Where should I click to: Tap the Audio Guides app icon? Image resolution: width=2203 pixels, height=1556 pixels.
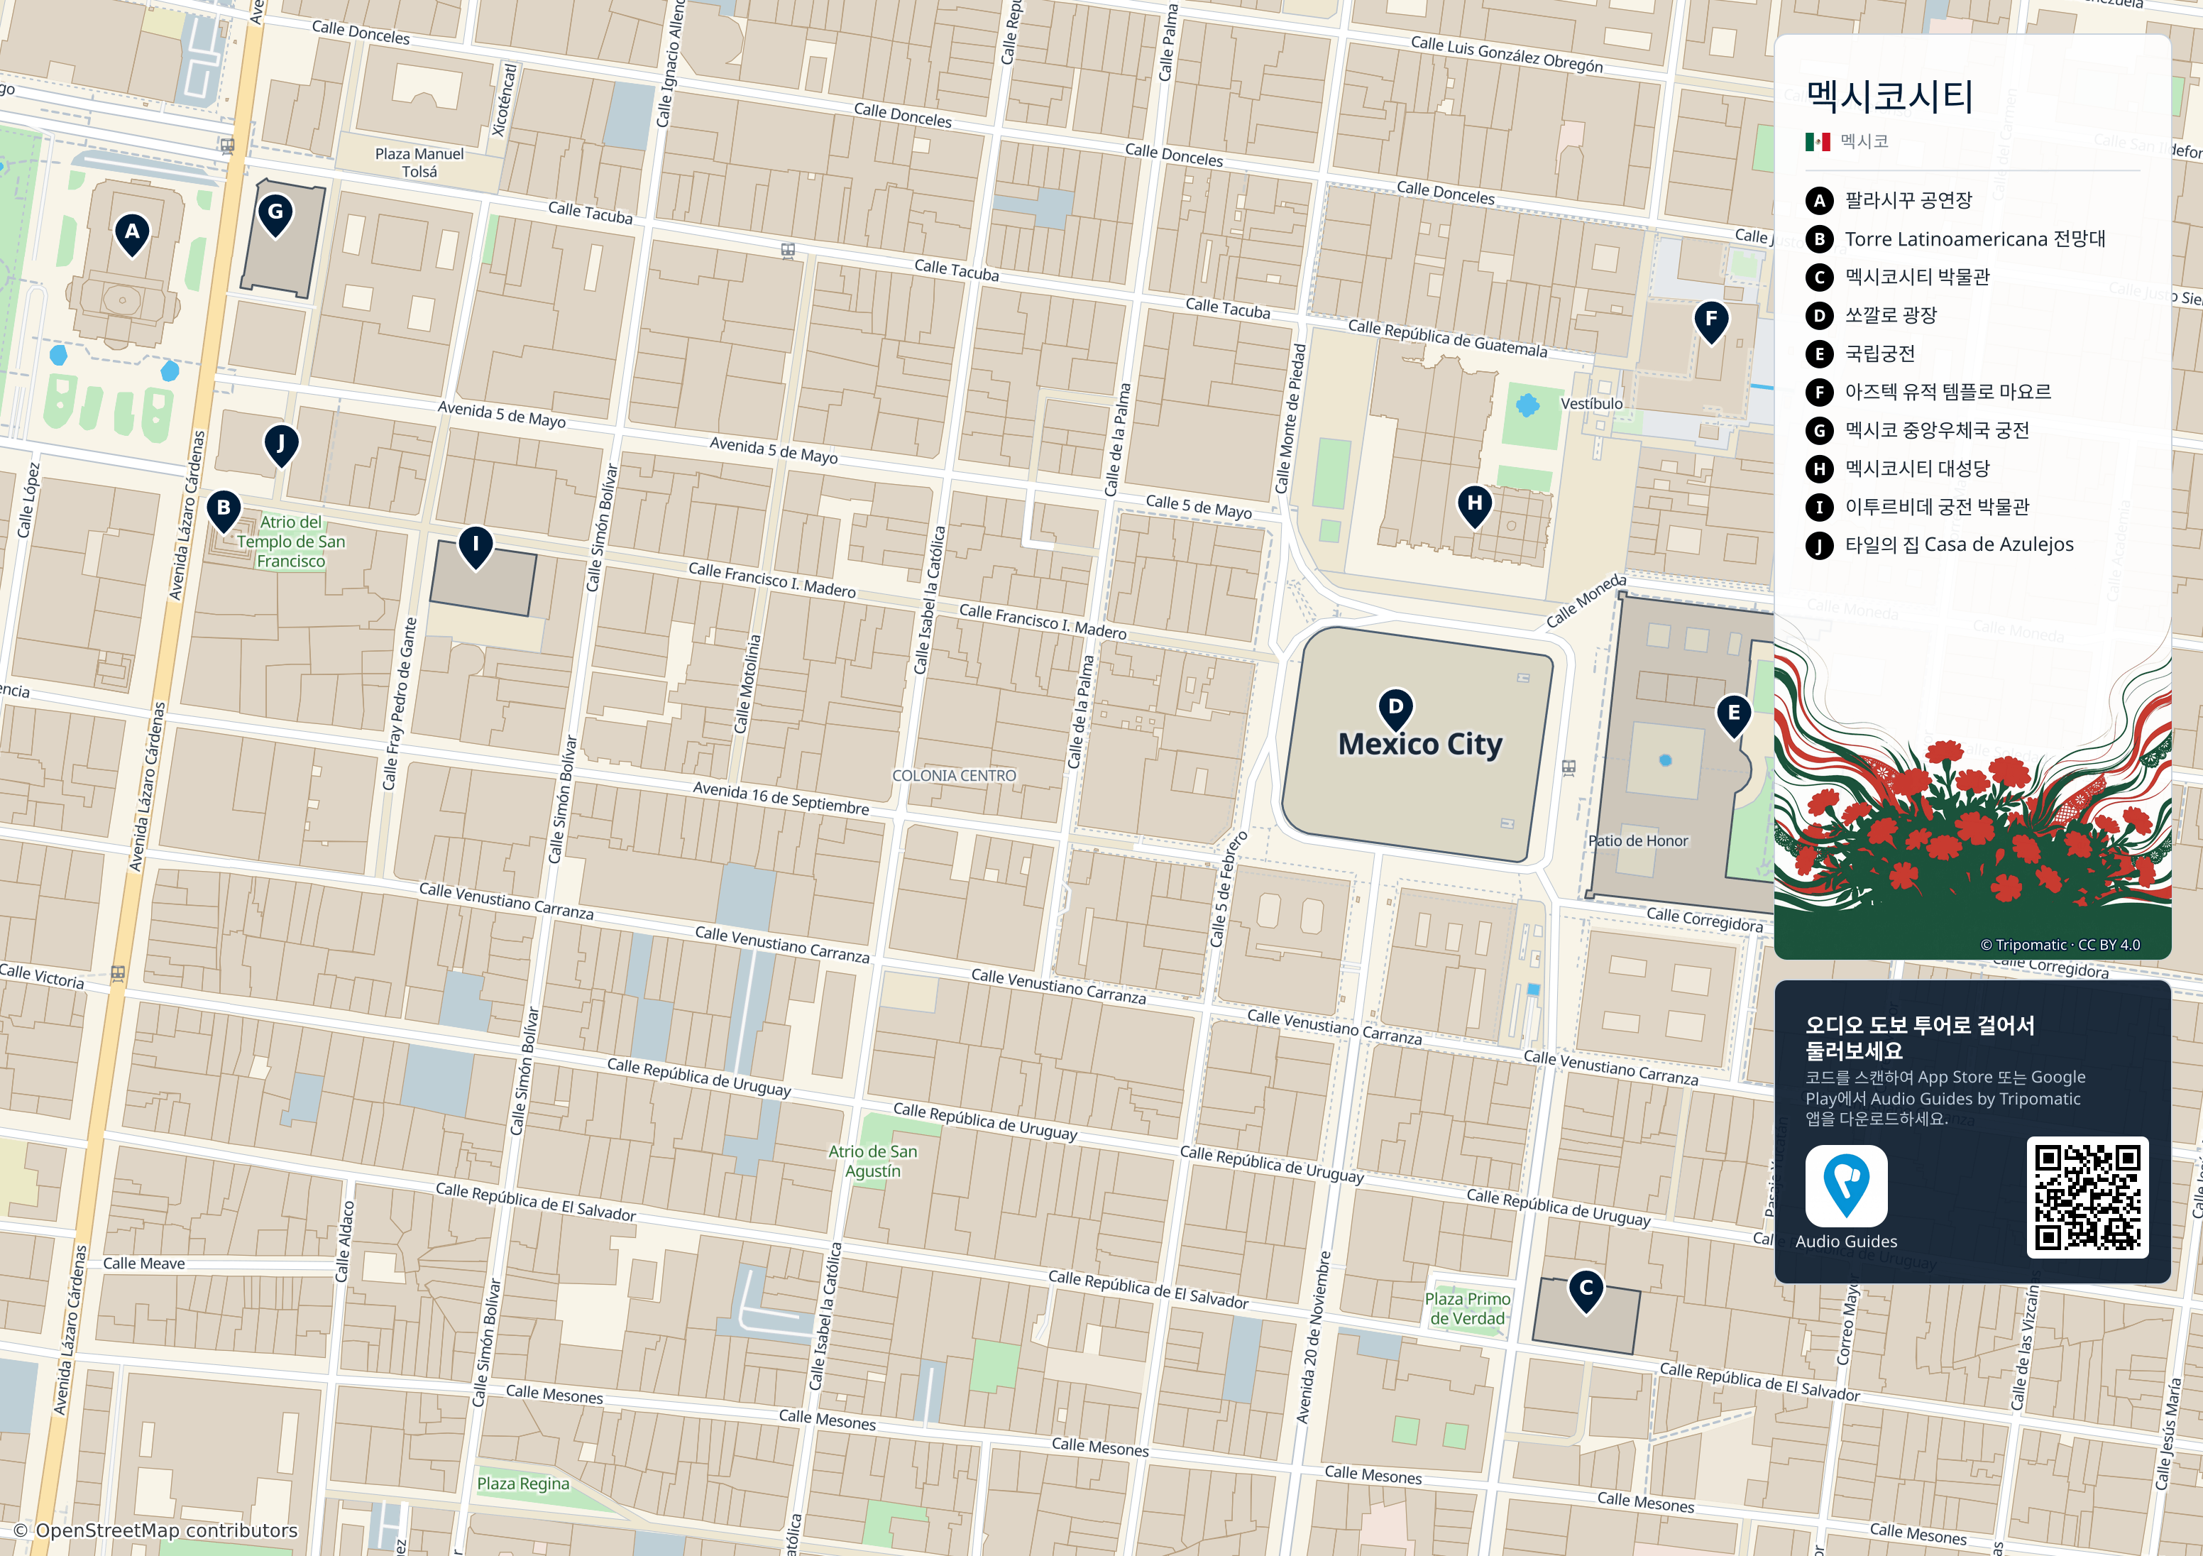click(x=1845, y=1185)
